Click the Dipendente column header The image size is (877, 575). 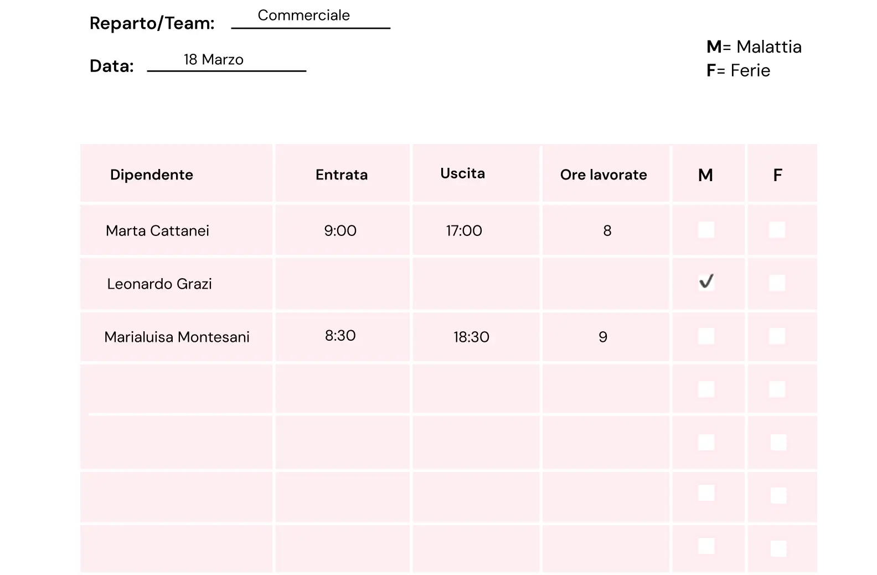pyautogui.click(x=152, y=175)
